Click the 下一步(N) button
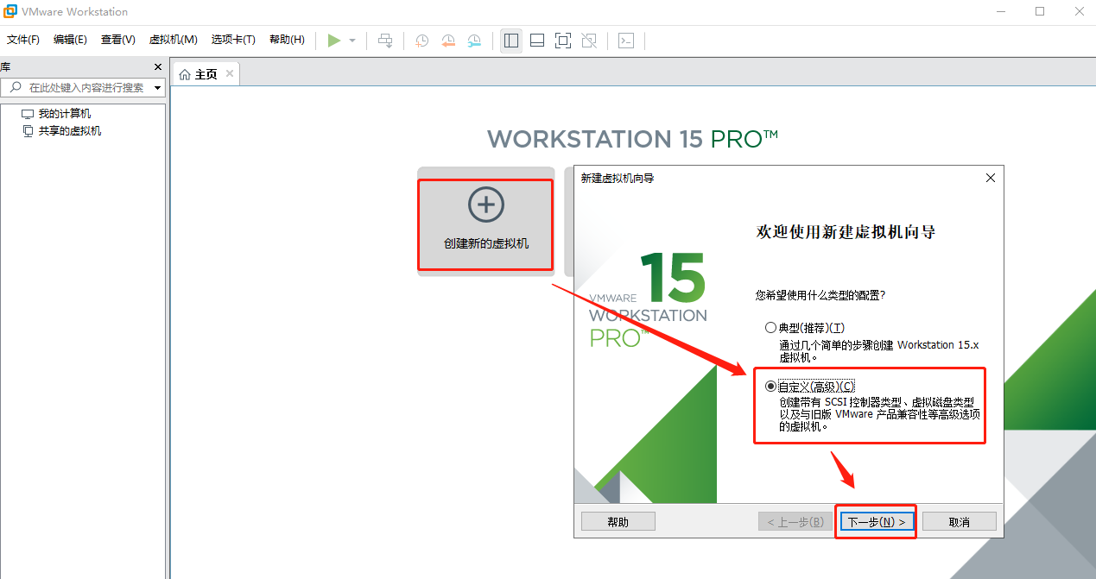This screenshot has width=1096, height=579. [x=876, y=522]
